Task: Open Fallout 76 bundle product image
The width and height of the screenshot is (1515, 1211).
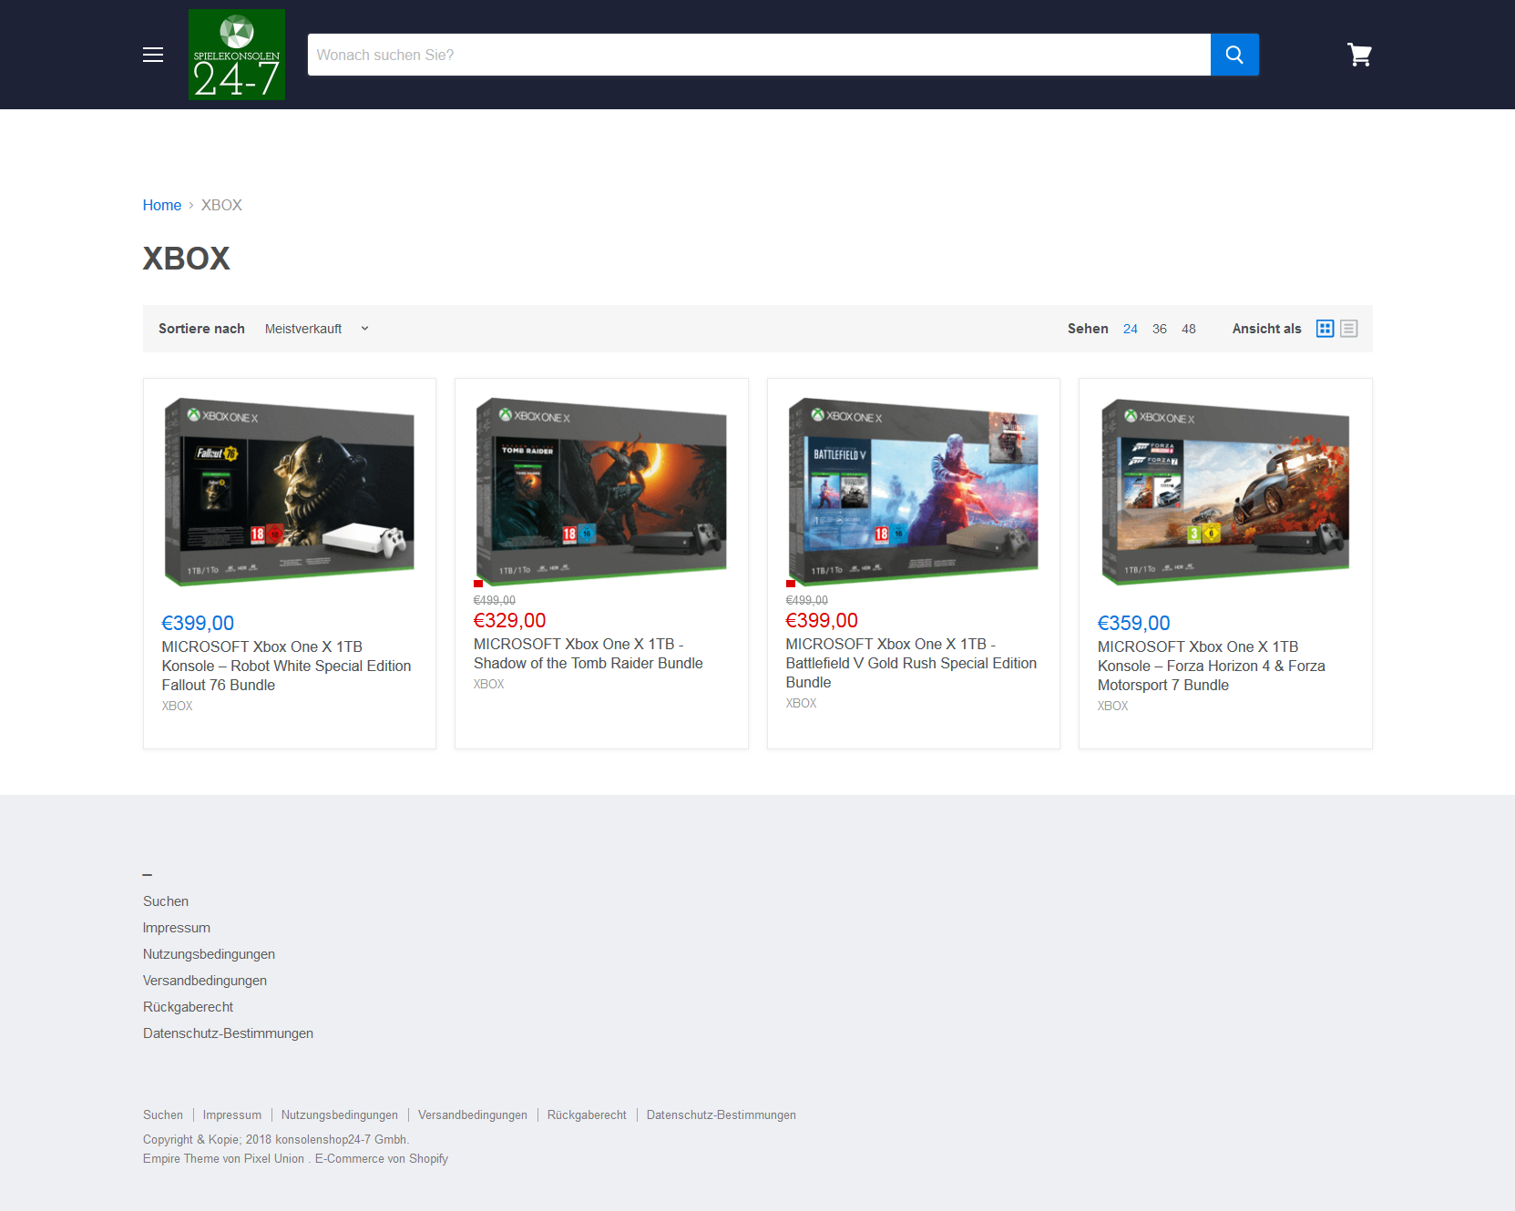Action: [290, 492]
